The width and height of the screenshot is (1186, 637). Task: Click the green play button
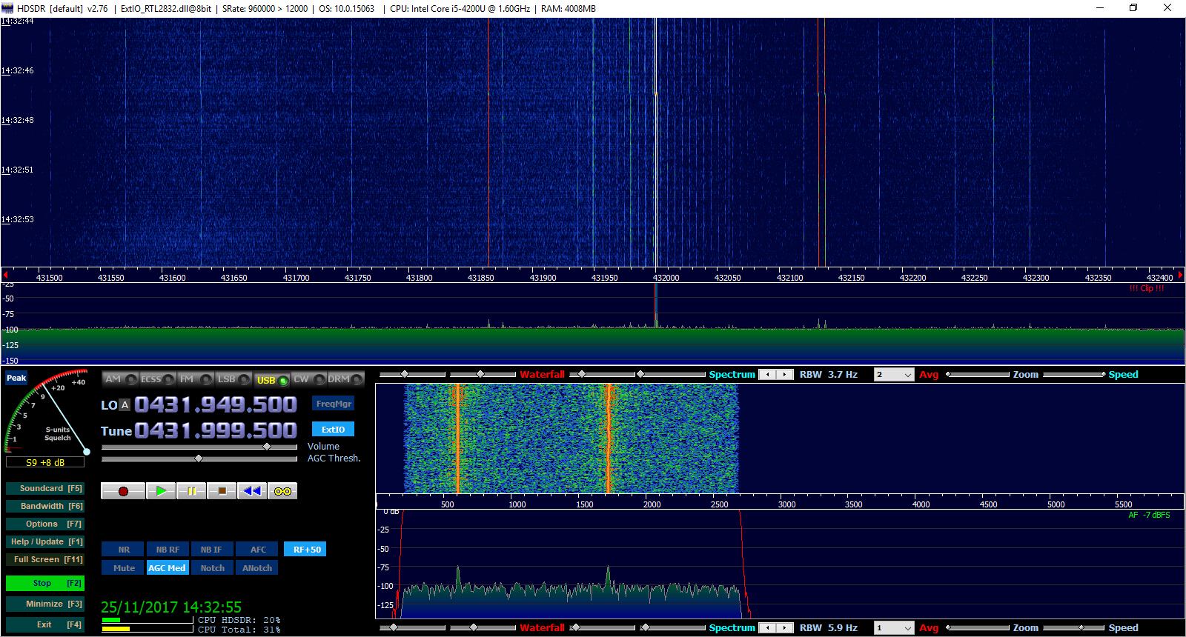tap(161, 491)
